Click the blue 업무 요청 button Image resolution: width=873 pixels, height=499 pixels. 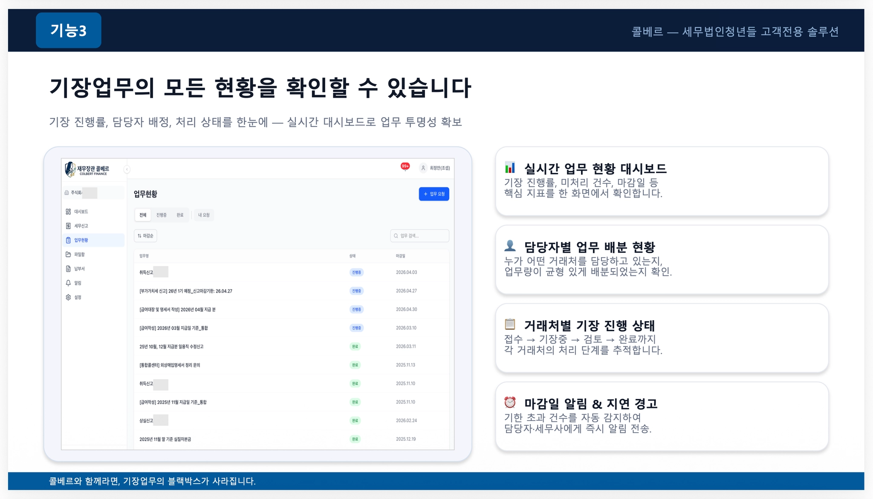pos(434,194)
